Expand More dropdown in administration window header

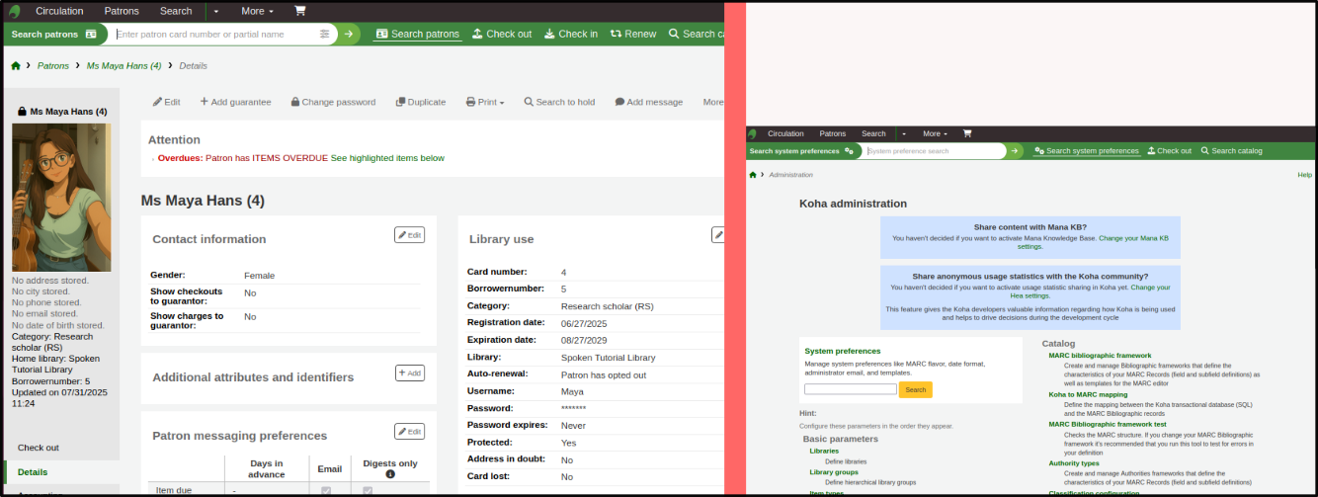pyautogui.click(x=935, y=133)
